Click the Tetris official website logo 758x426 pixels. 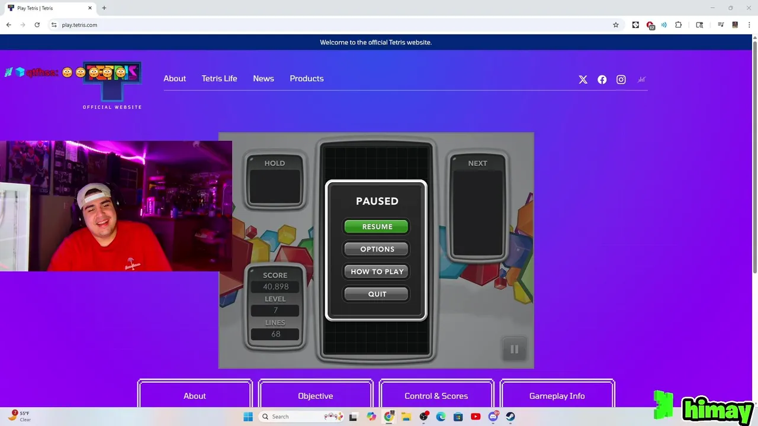112,86
